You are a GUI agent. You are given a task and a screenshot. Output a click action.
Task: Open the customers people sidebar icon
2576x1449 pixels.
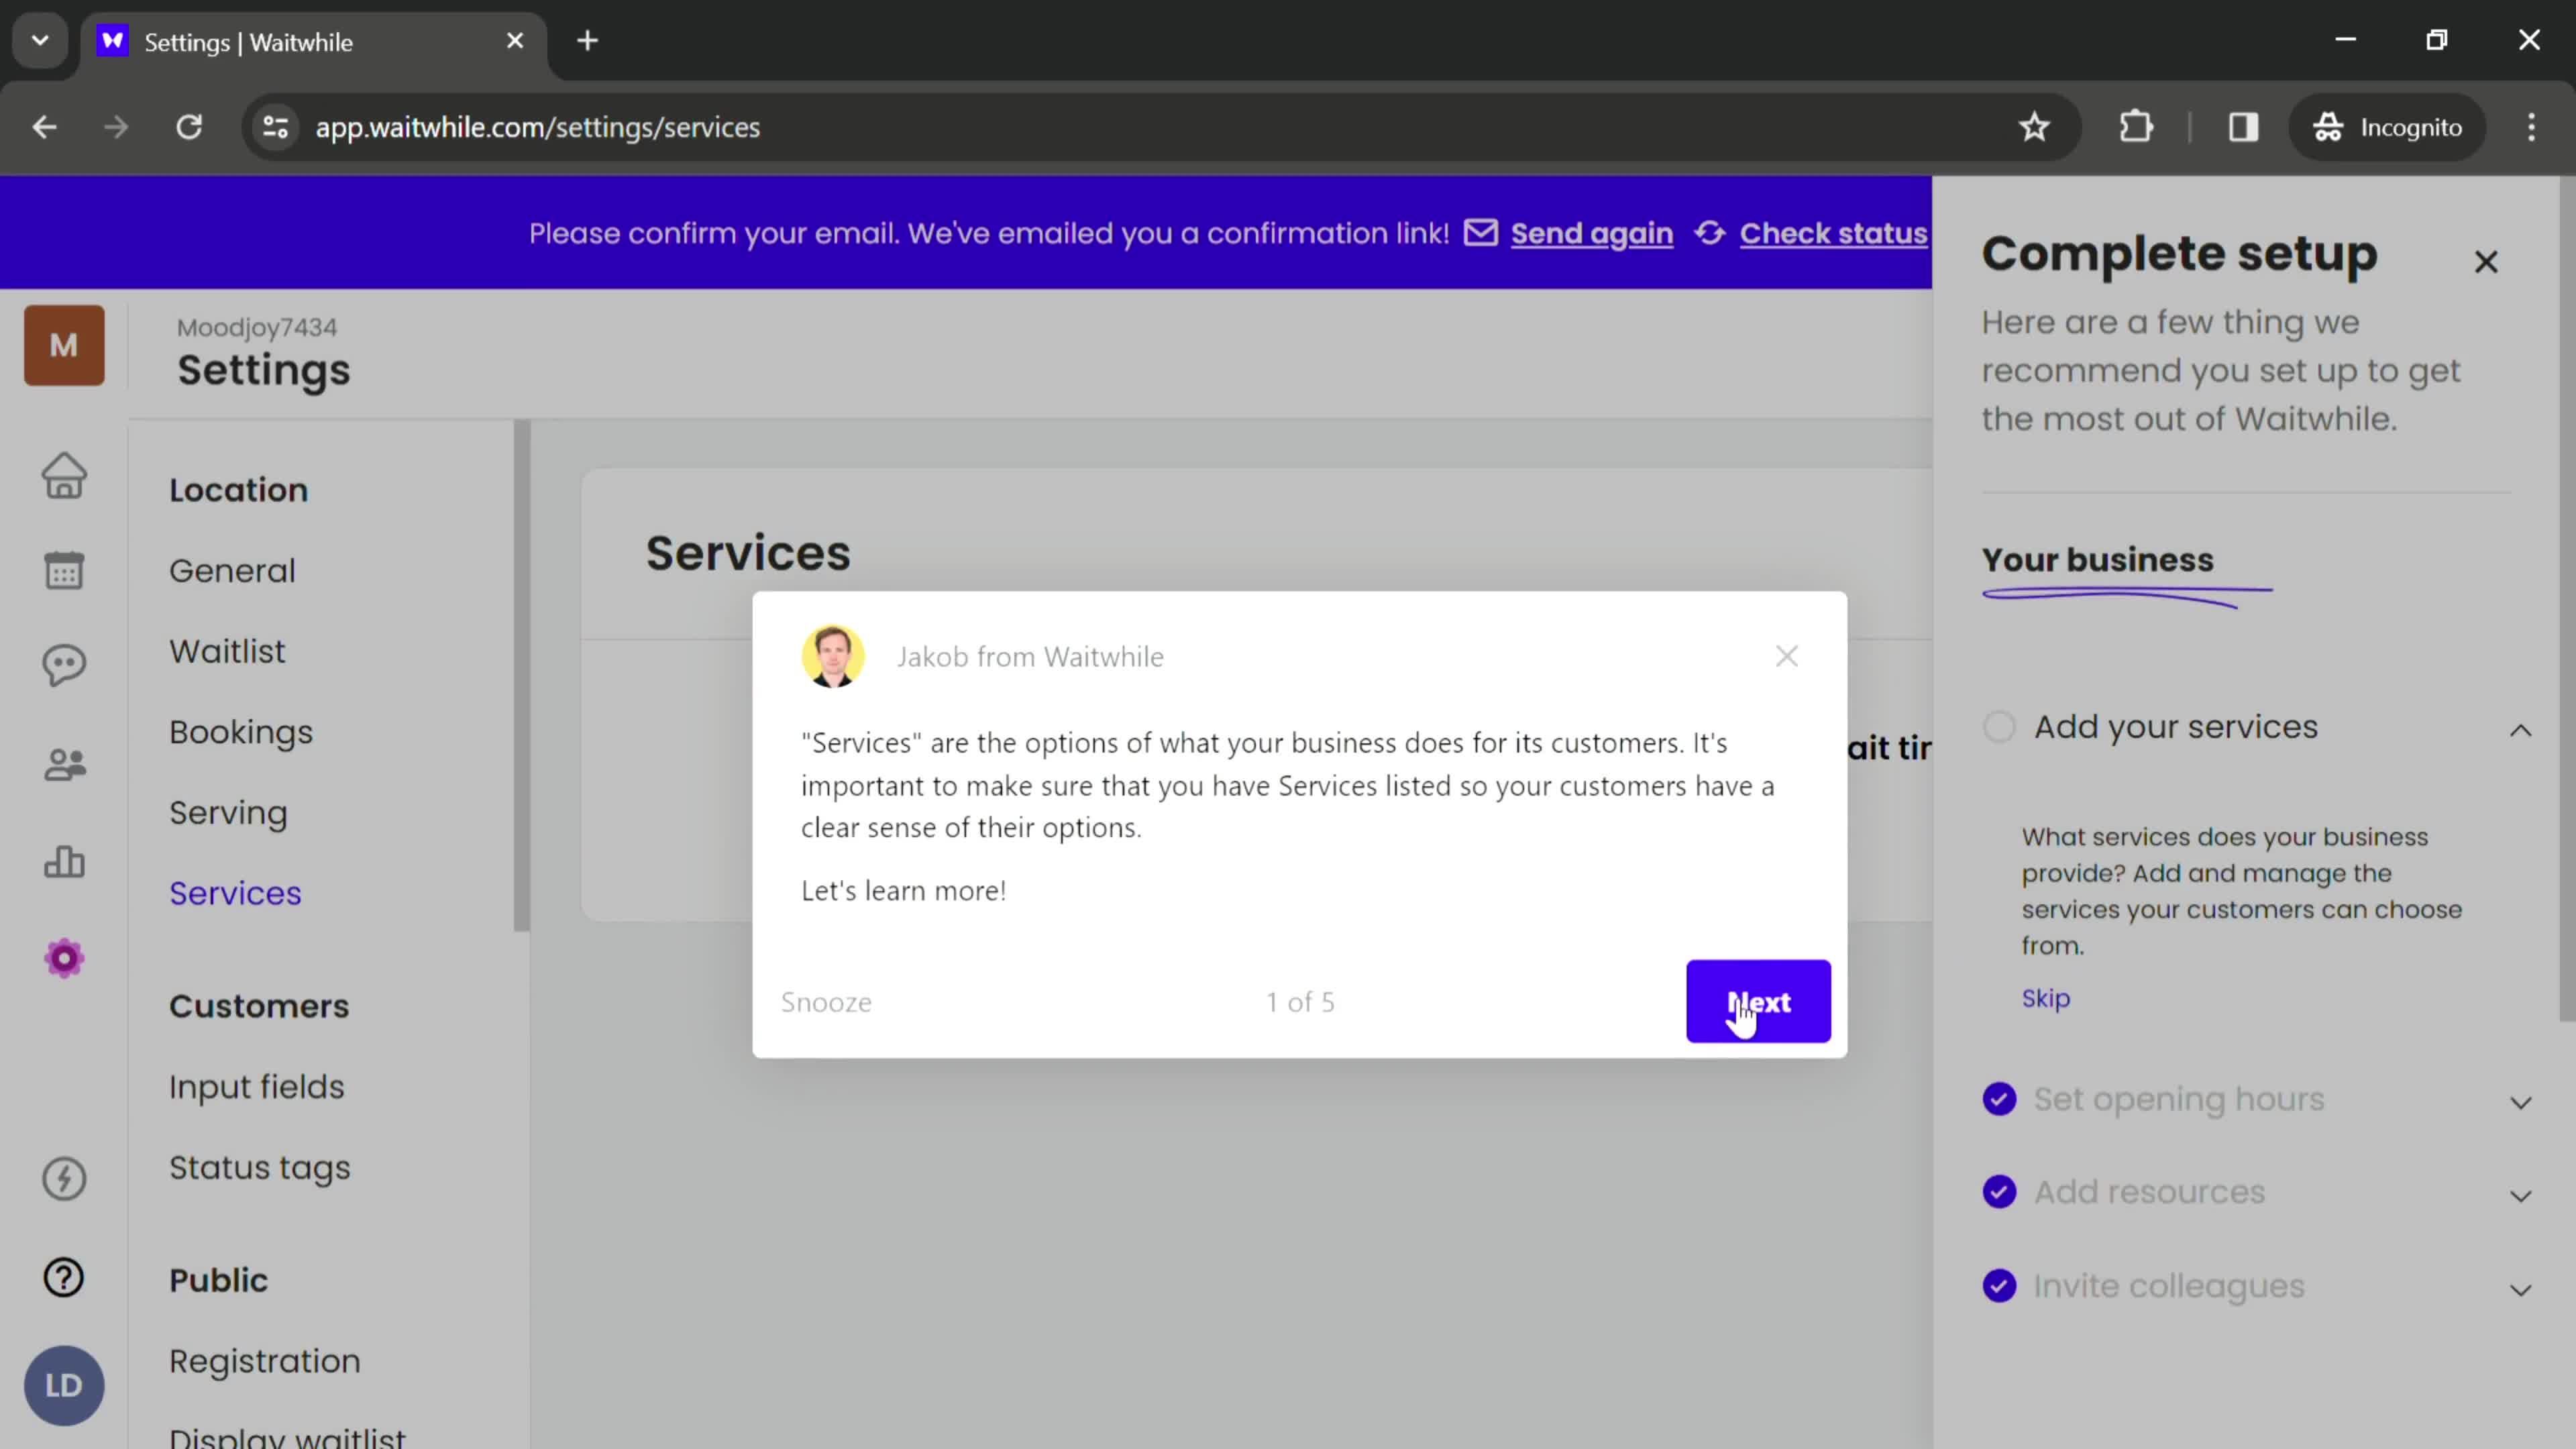coord(64,765)
